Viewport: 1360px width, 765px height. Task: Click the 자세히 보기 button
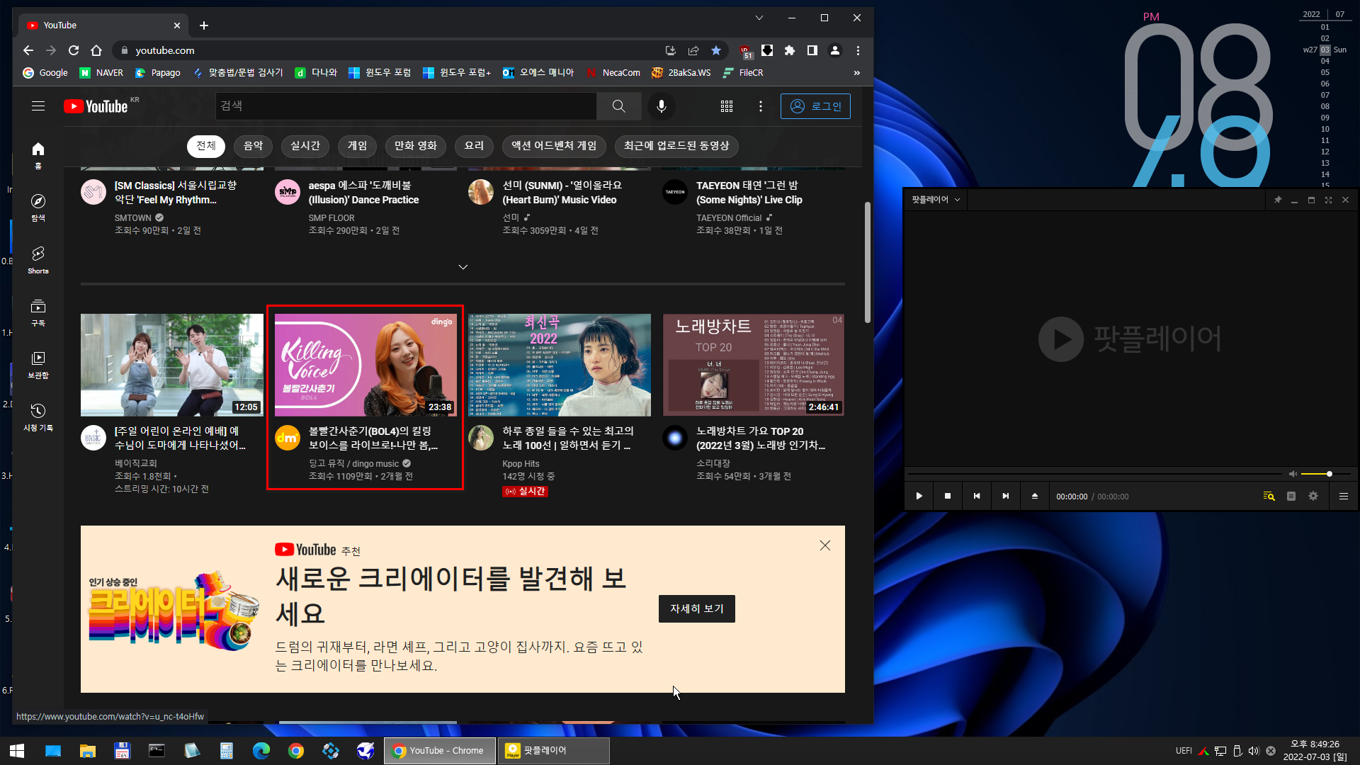pyautogui.click(x=697, y=608)
